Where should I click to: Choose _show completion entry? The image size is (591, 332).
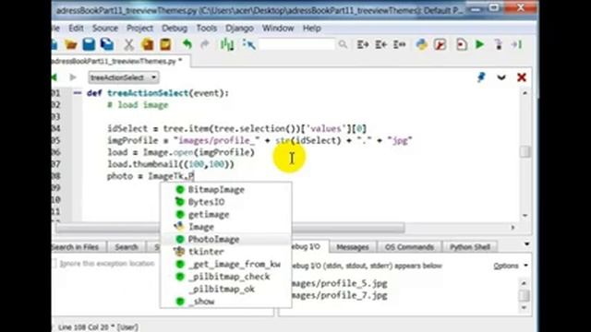coord(225,302)
